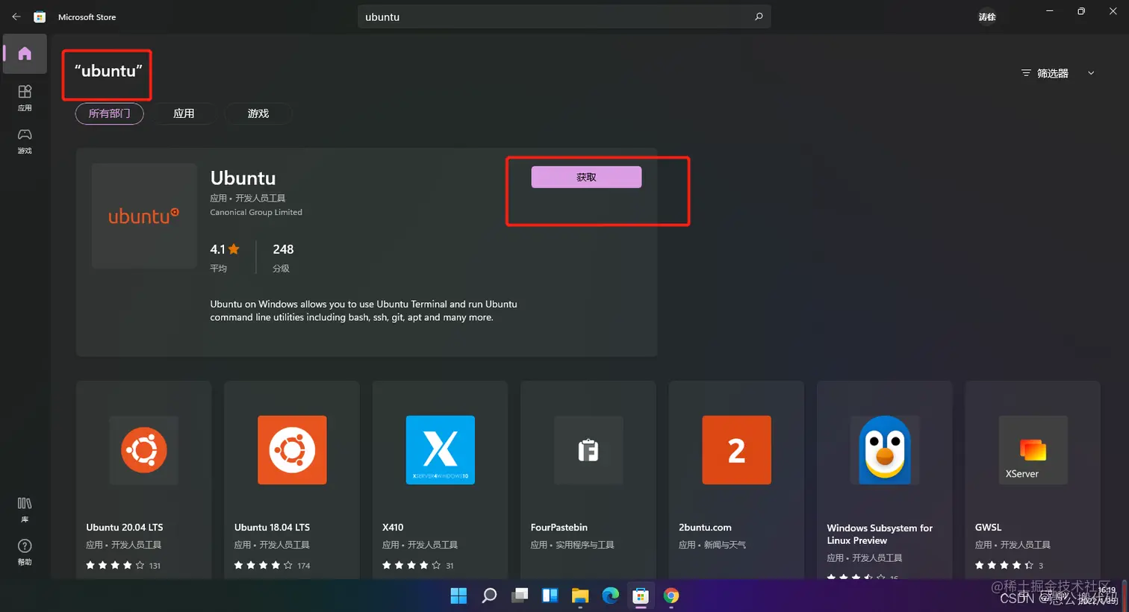Open taskbar Search icon
The image size is (1129, 612).
pos(489,596)
